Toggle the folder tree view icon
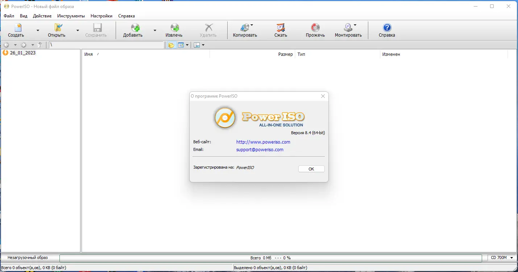 pyautogui.click(x=171, y=45)
